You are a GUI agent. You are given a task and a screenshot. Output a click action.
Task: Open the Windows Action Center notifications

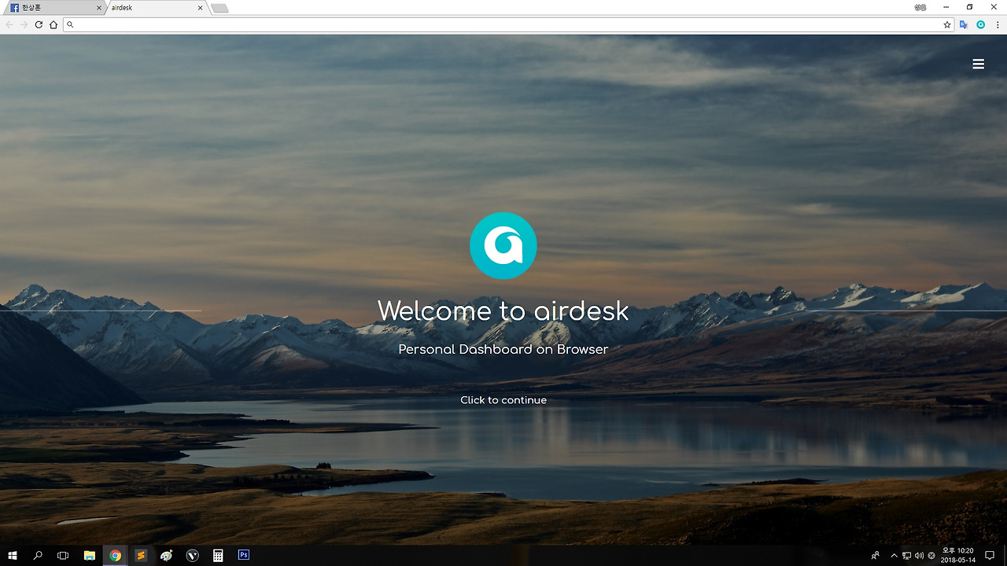coord(990,555)
